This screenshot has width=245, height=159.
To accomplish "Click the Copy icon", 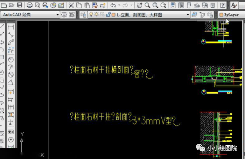I will click(79, 6).
